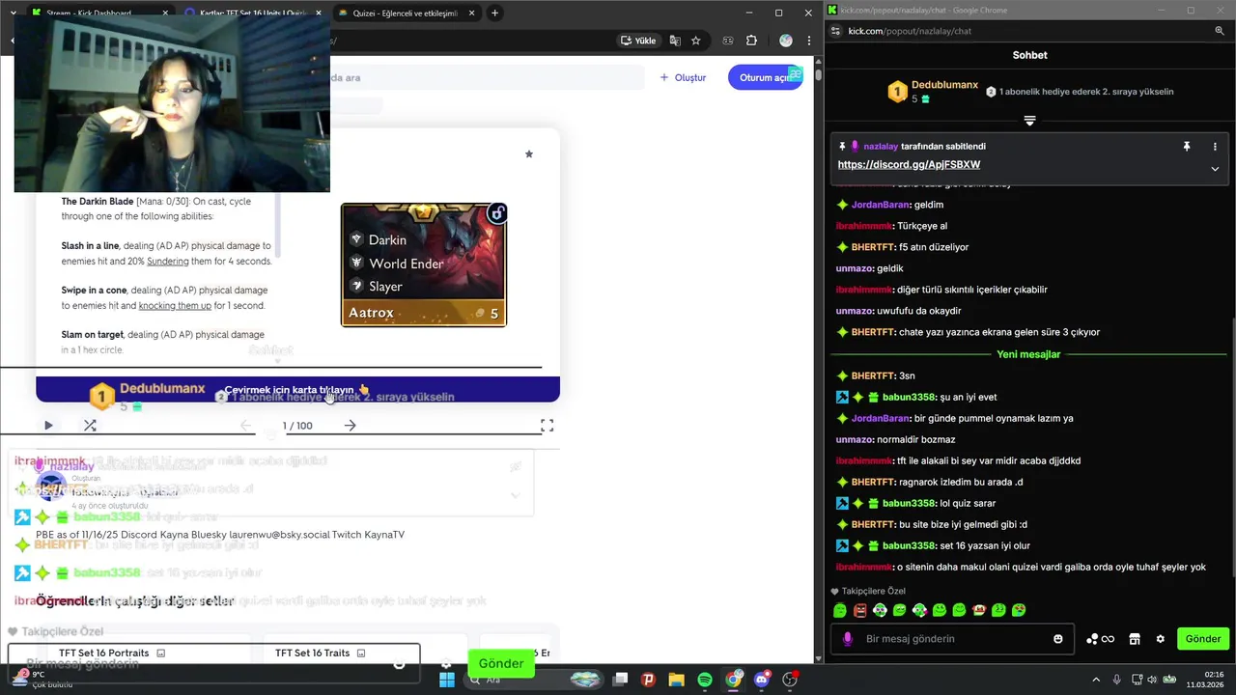Select the first green emote
This screenshot has width=1236, height=695.
click(839, 610)
